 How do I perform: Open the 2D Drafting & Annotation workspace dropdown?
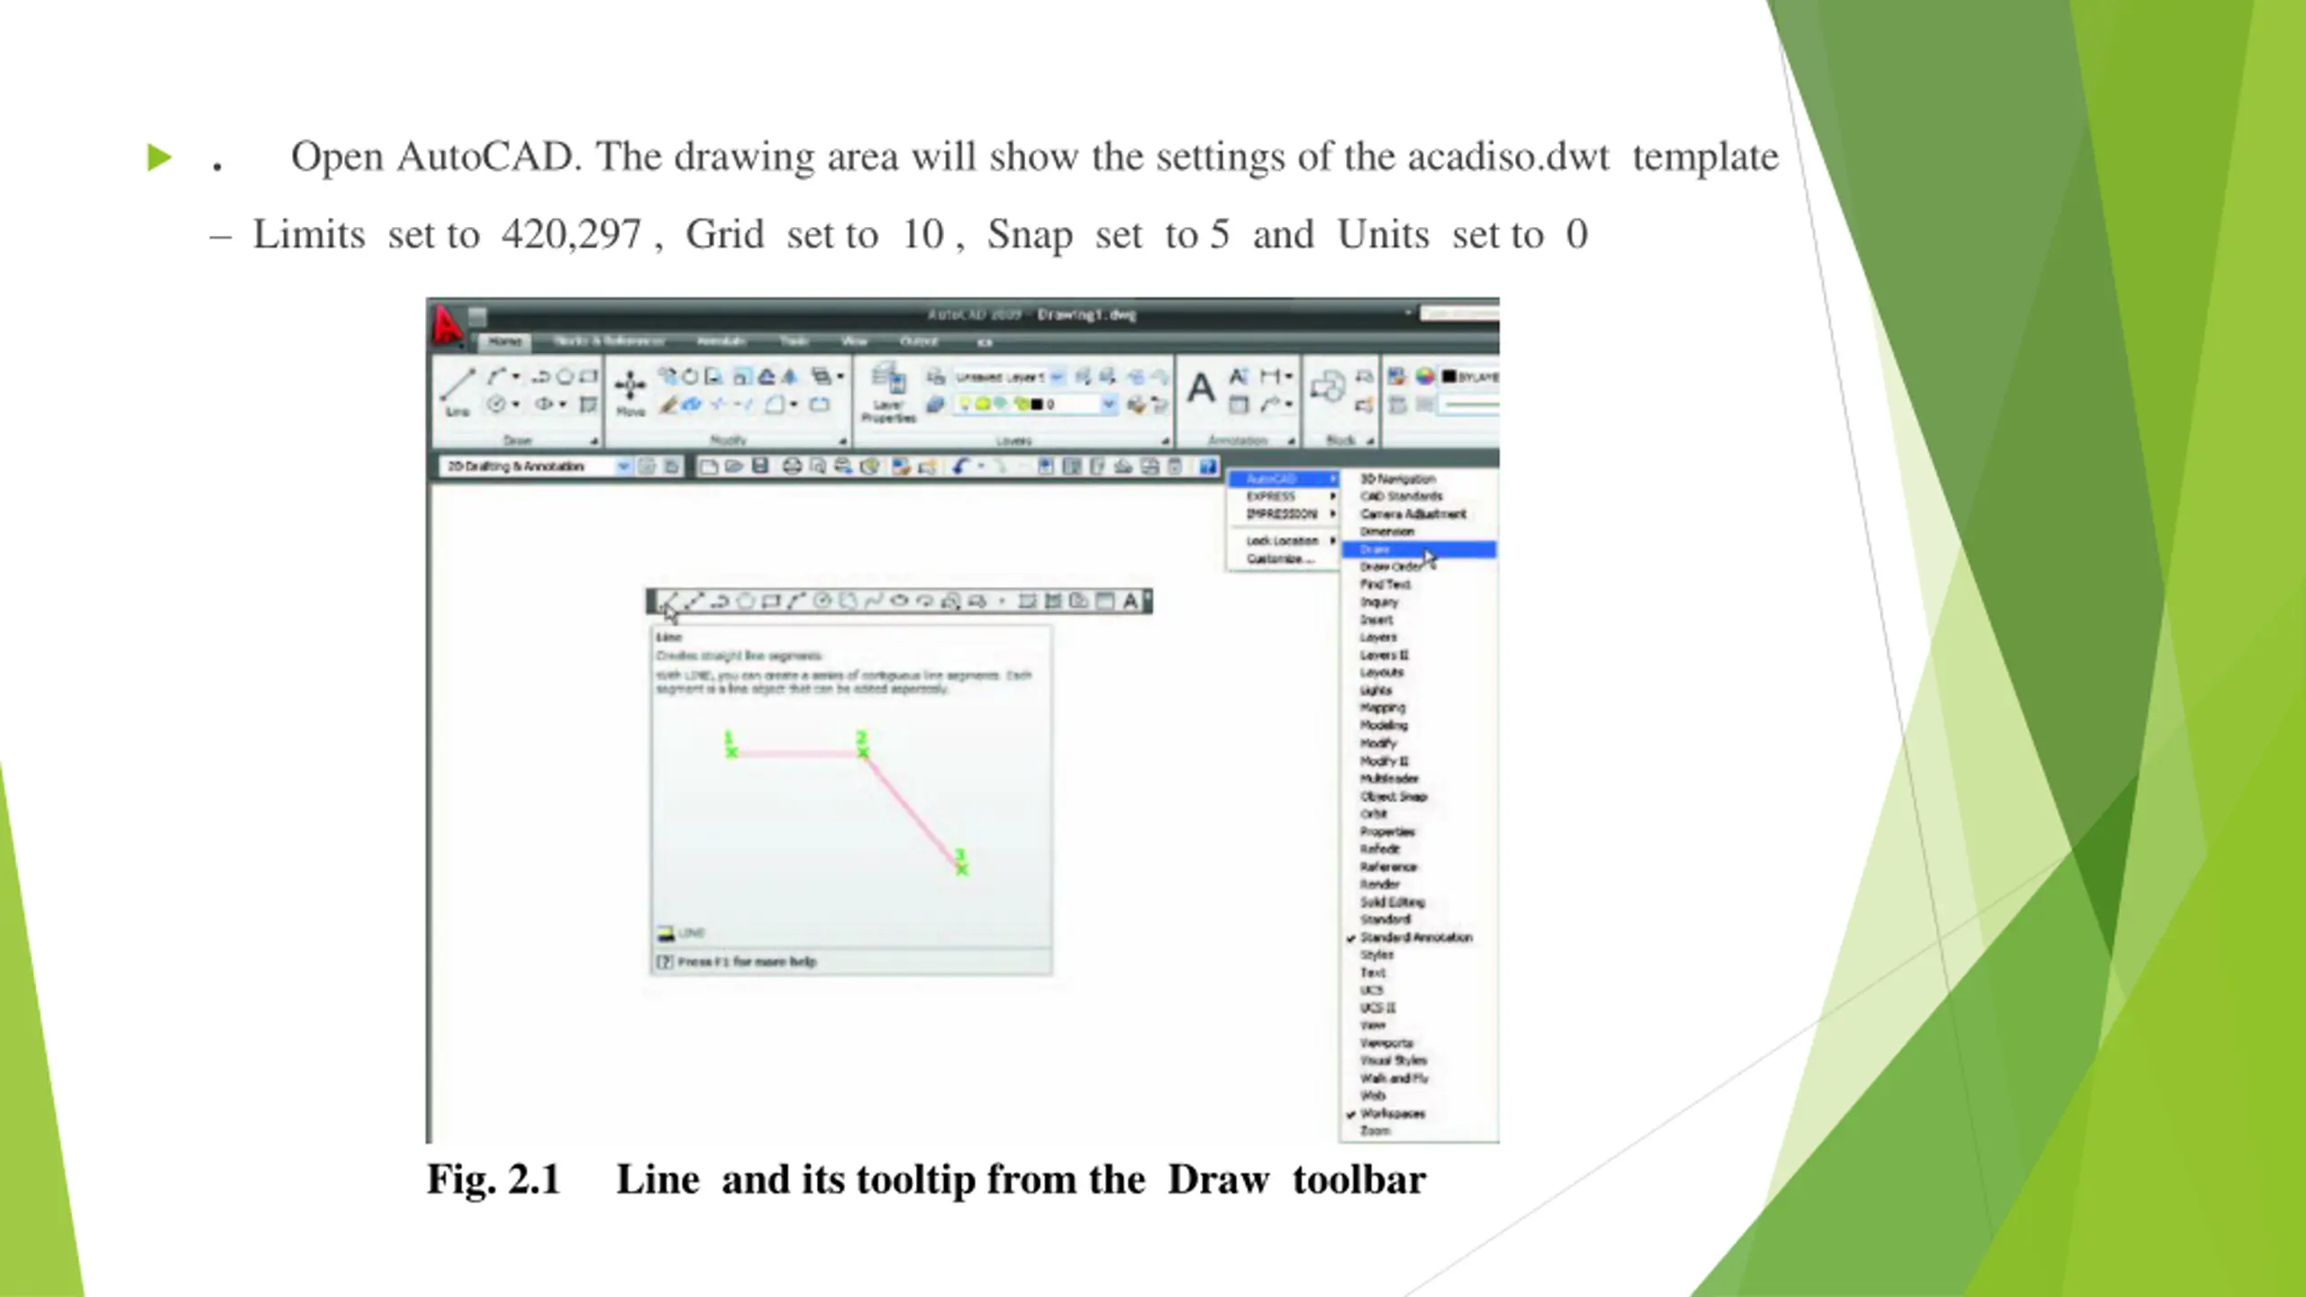623,467
